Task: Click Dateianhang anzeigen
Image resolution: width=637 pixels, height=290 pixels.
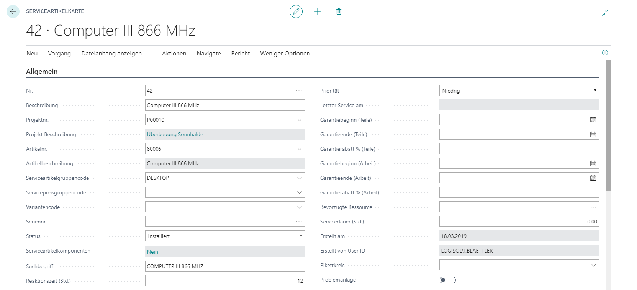Action: point(111,54)
